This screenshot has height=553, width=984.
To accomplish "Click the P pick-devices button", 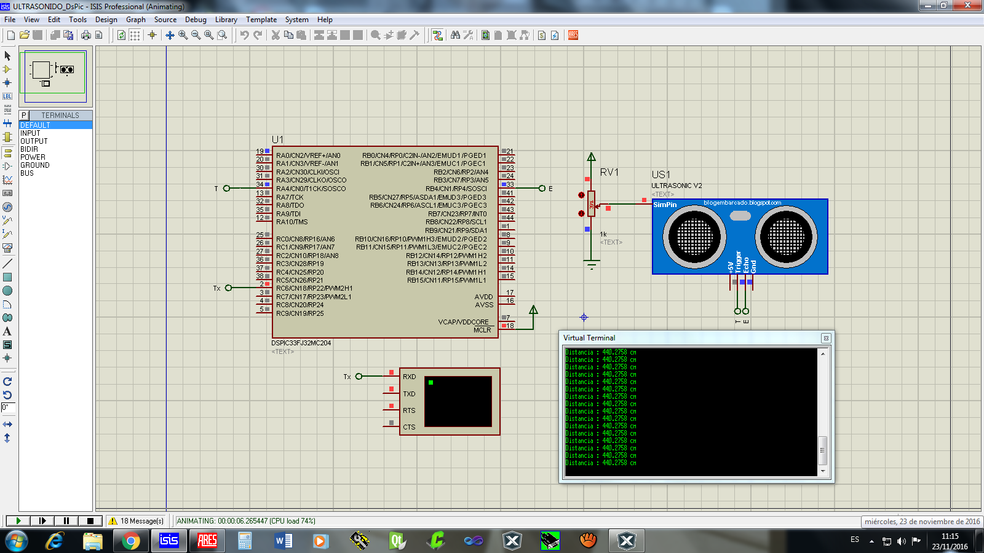I will (23, 115).
